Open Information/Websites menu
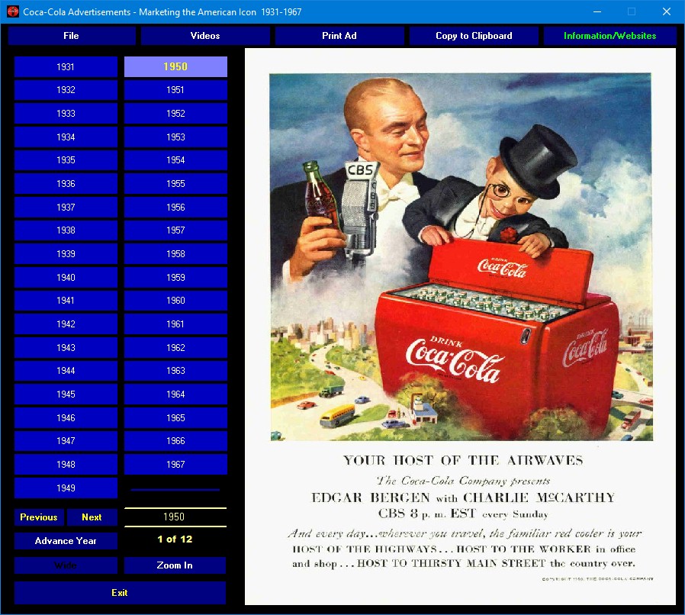685x615 pixels. (609, 36)
